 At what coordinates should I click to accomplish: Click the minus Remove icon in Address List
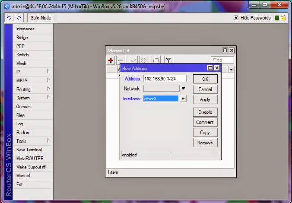pos(121,60)
